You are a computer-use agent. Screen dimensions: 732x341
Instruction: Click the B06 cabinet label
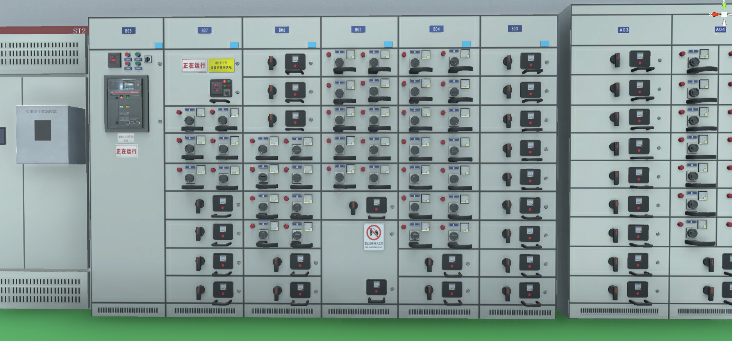(282, 30)
